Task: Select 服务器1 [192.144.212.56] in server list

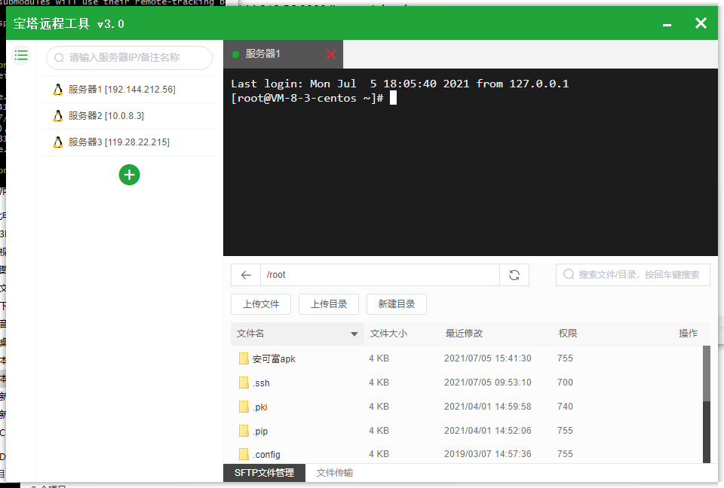Action: click(x=129, y=90)
